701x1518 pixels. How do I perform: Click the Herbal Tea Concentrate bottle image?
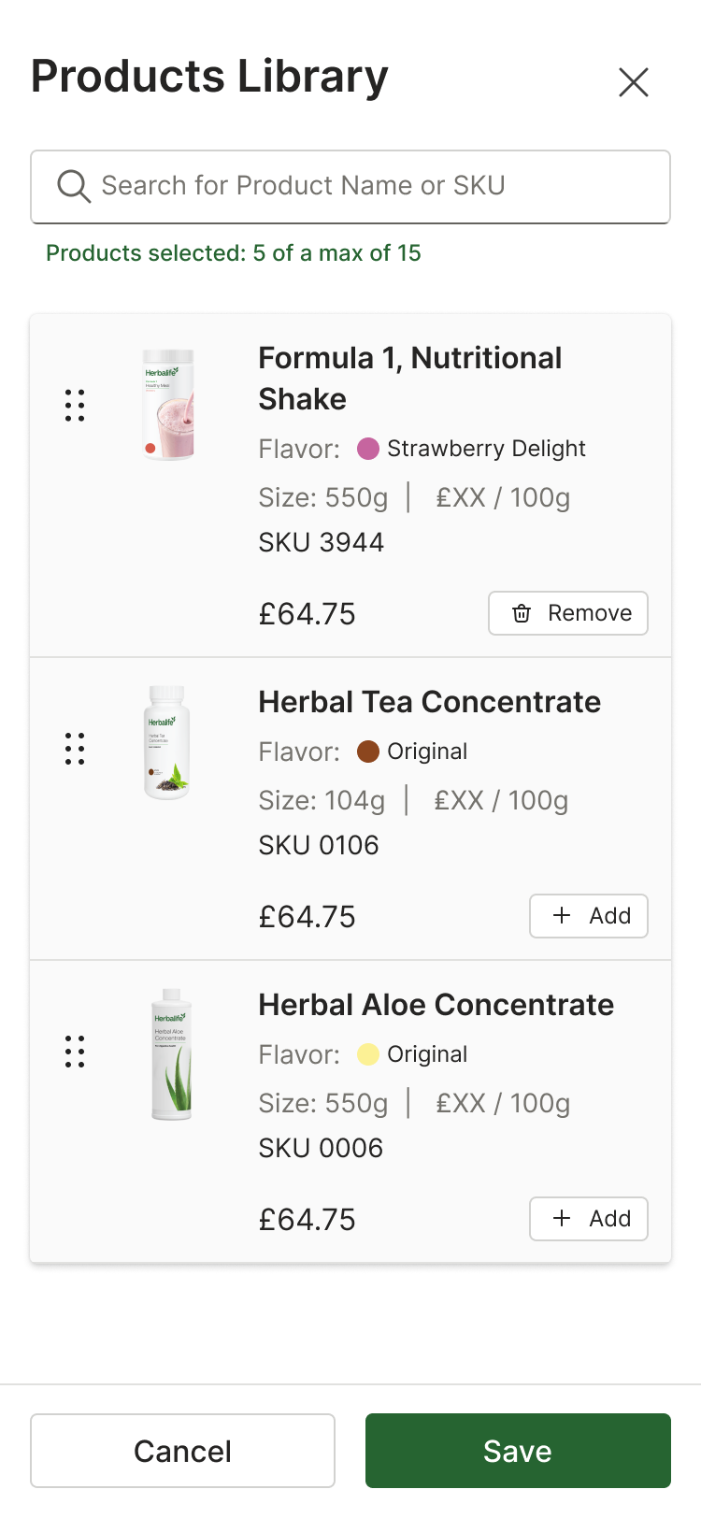pyautogui.click(x=167, y=742)
